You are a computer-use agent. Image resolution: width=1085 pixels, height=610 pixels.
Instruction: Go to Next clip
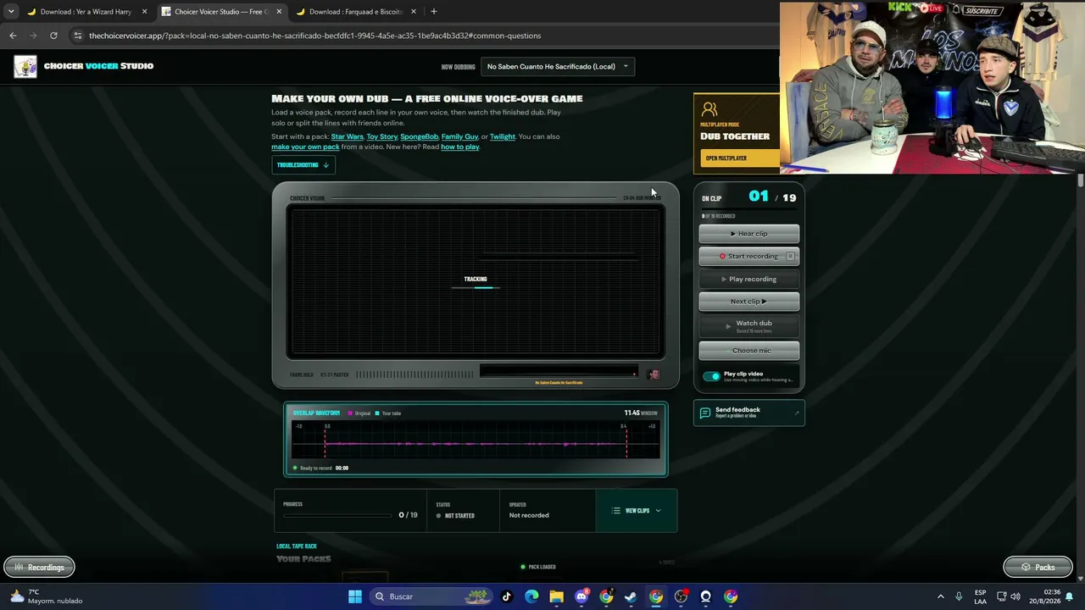tap(748, 301)
